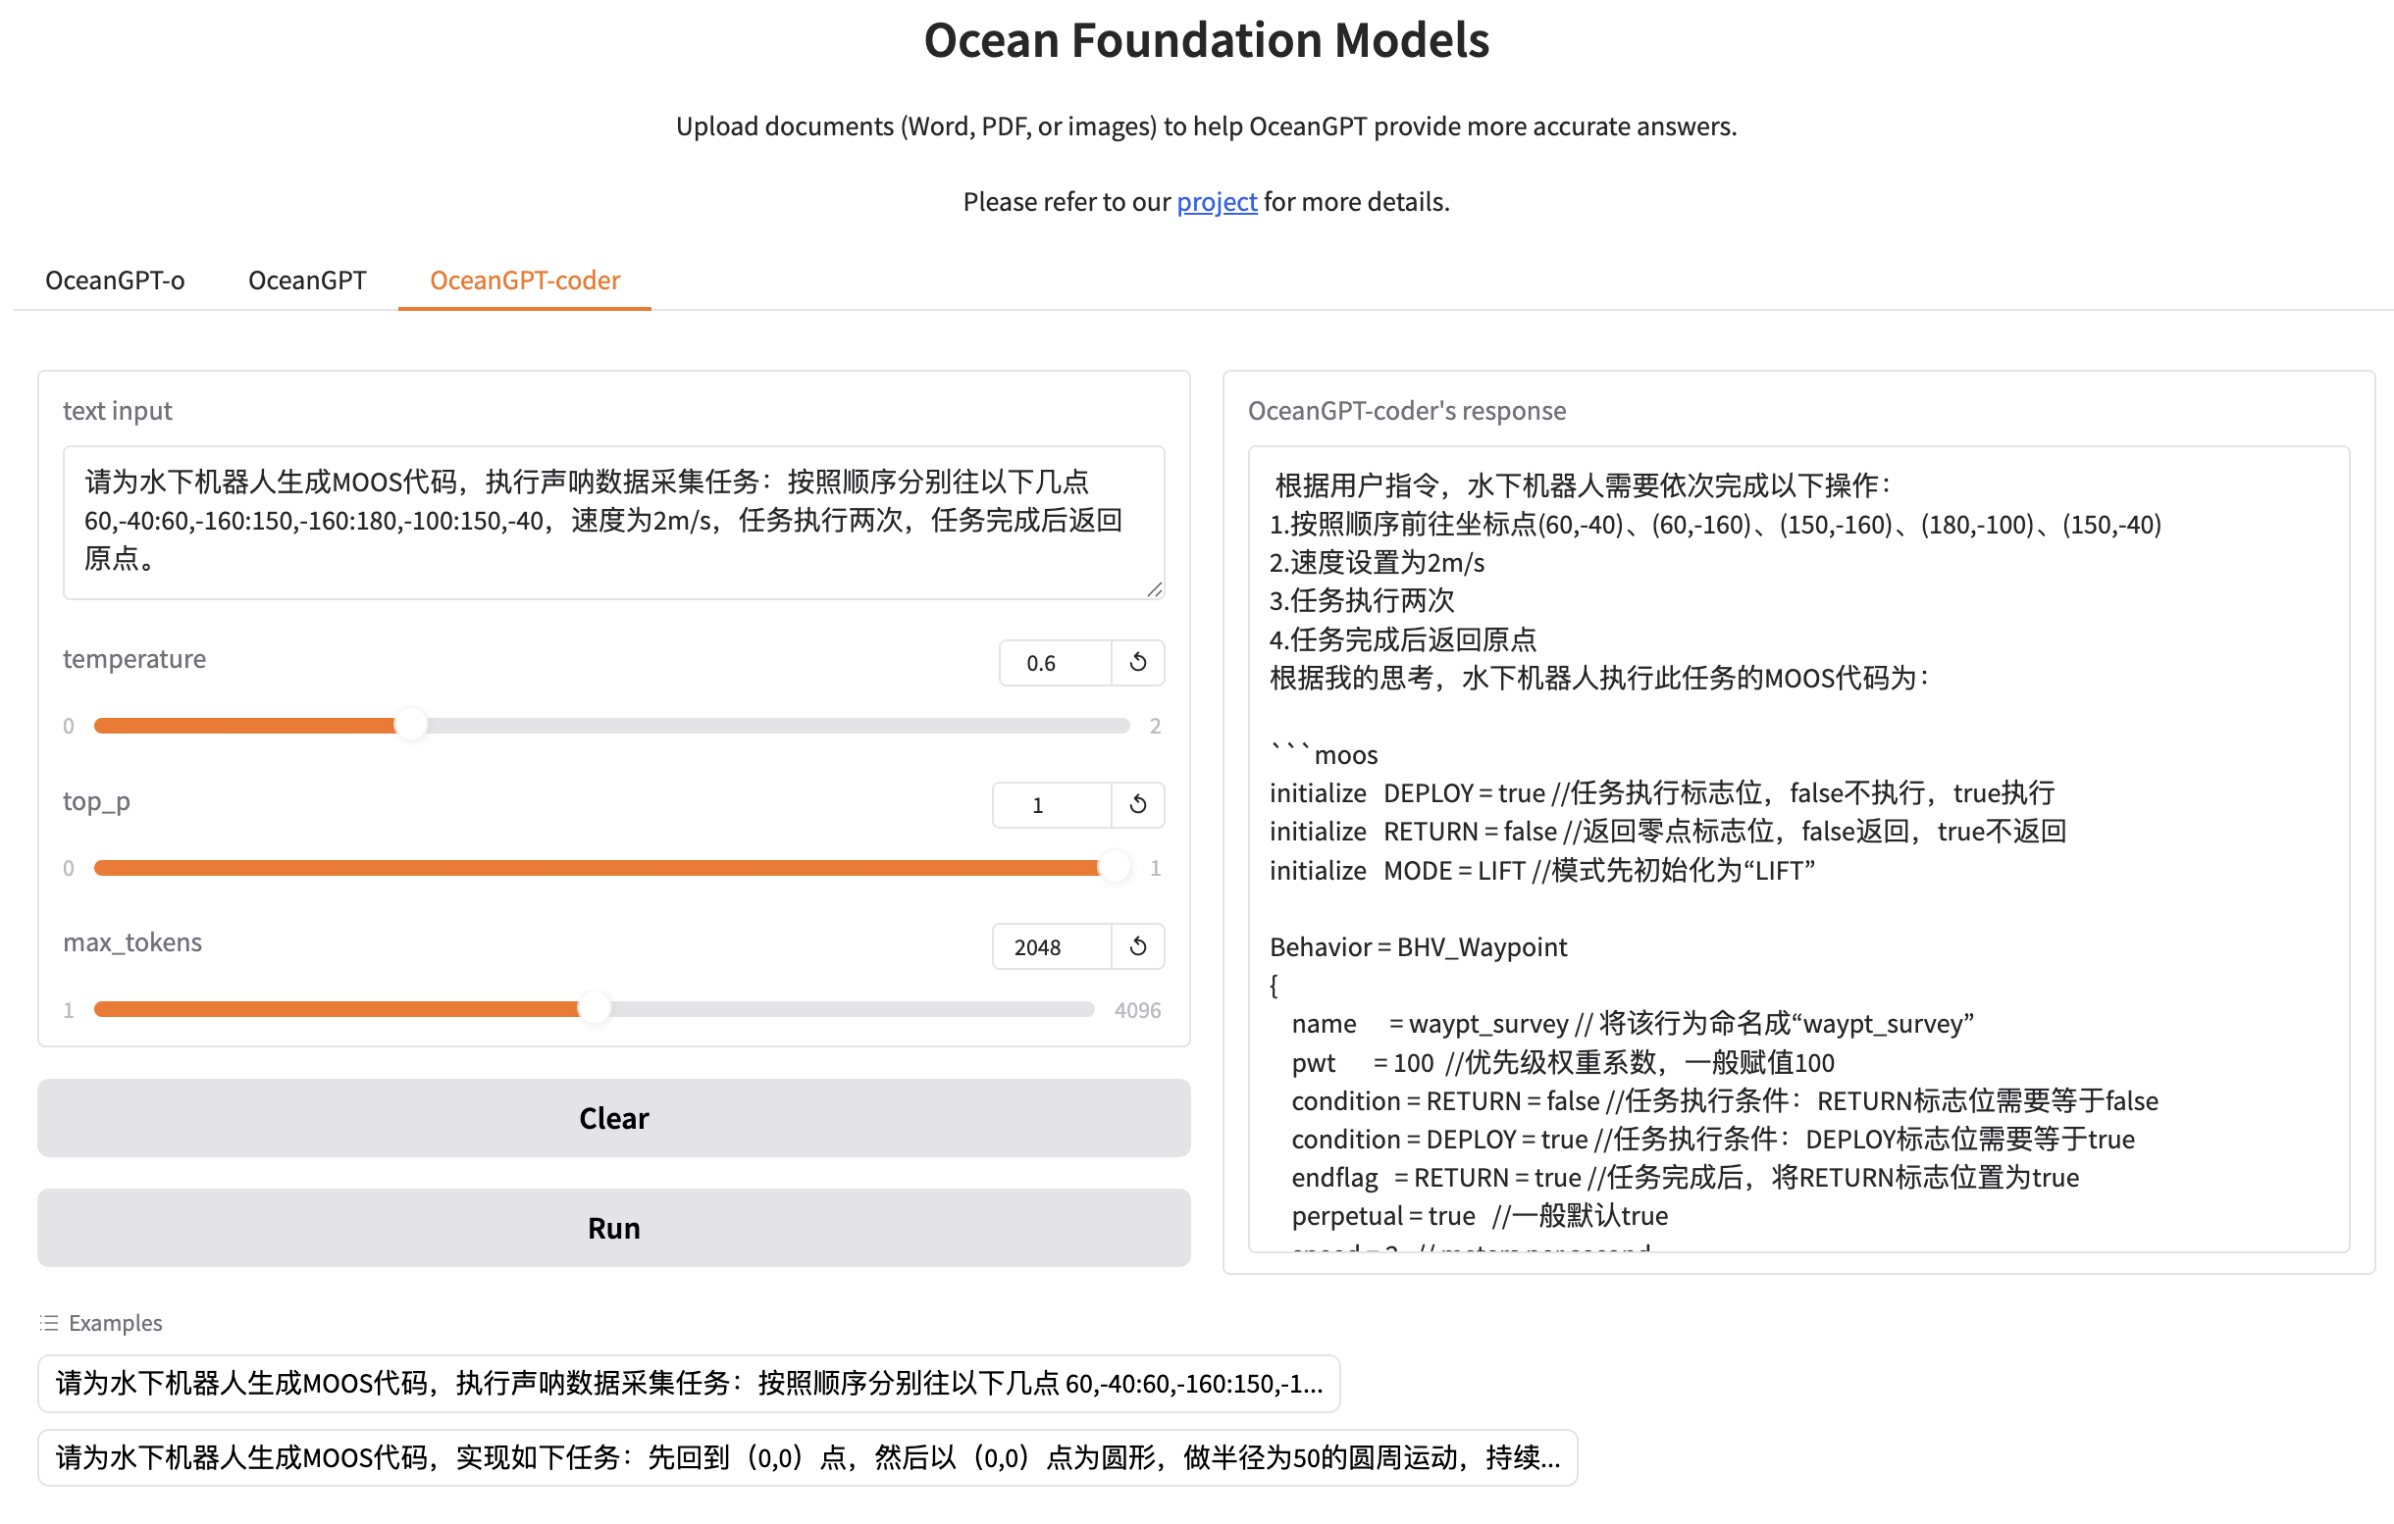Click the 'max_tokens' label
2394x1524 pixels.
(x=132, y=941)
